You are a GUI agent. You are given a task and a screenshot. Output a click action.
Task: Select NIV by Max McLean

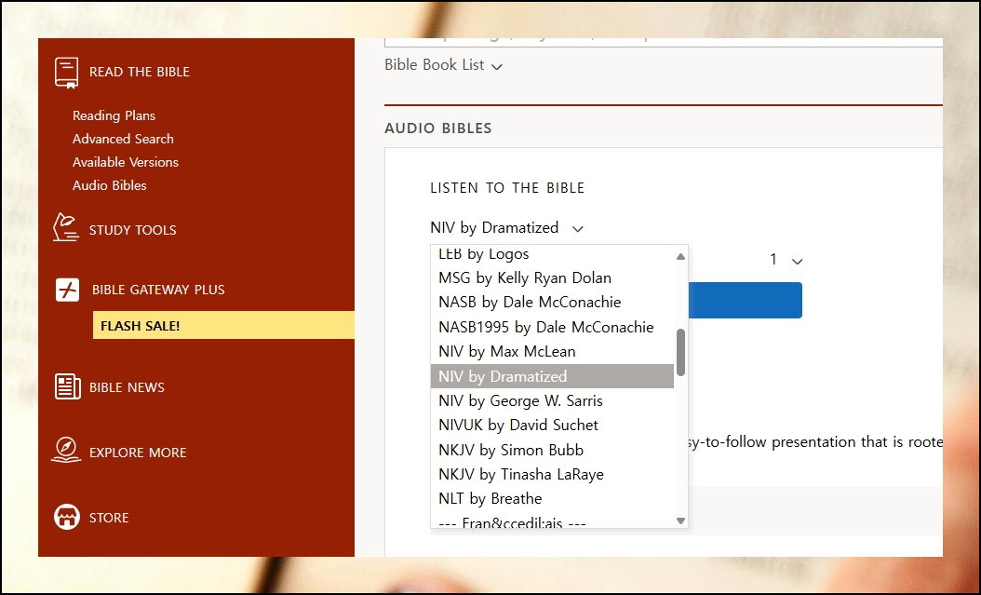tap(552, 352)
